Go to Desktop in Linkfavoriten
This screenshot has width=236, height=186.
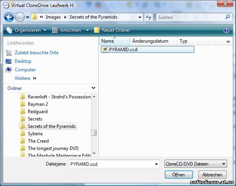(x=23, y=61)
